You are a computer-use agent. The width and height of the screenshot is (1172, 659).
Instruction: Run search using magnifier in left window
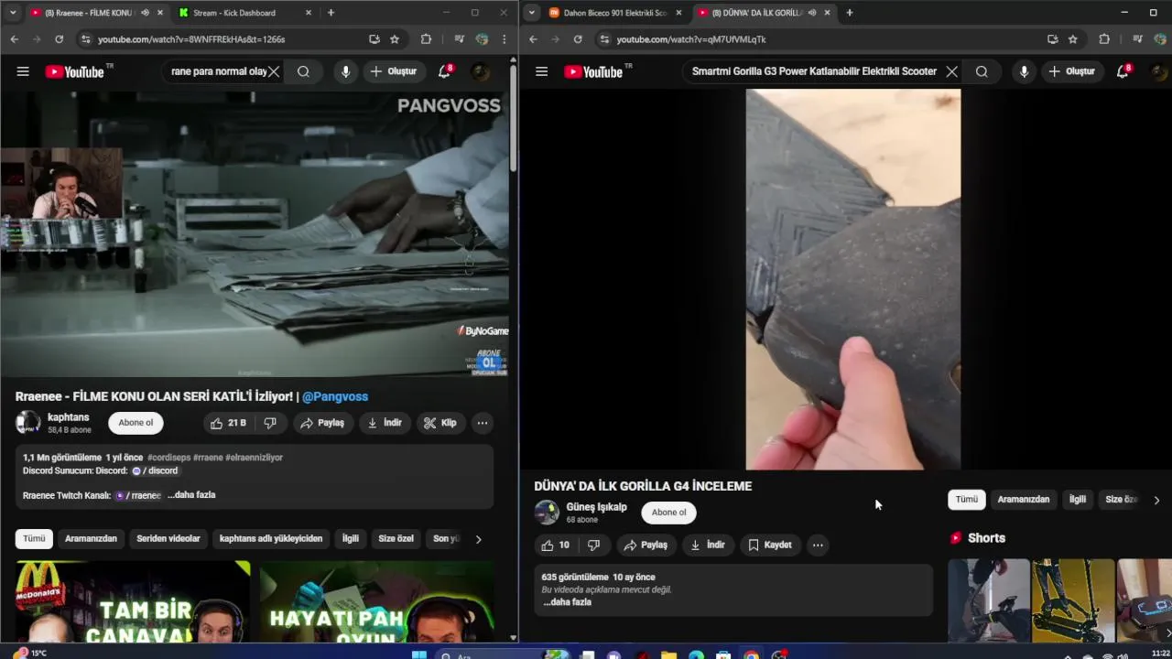(x=303, y=71)
